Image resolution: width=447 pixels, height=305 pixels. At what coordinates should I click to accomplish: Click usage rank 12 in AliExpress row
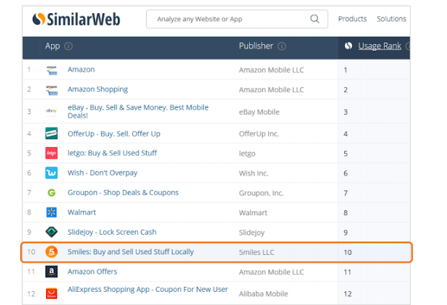click(x=348, y=294)
